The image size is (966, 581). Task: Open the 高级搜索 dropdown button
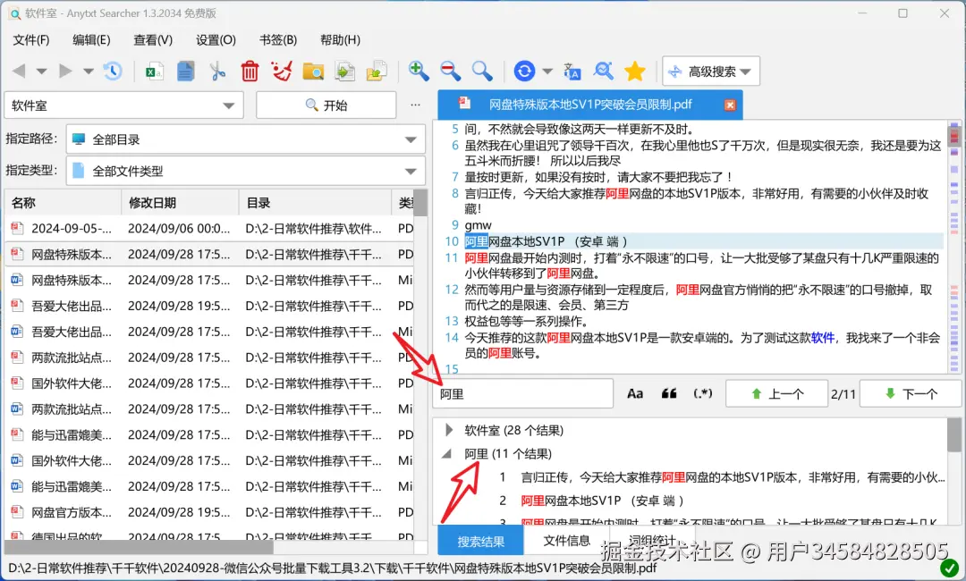click(711, 72)
